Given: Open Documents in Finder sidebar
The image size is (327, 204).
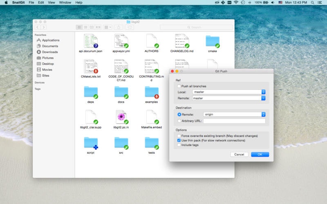Looking at the screenshot, I should (47, 46).
